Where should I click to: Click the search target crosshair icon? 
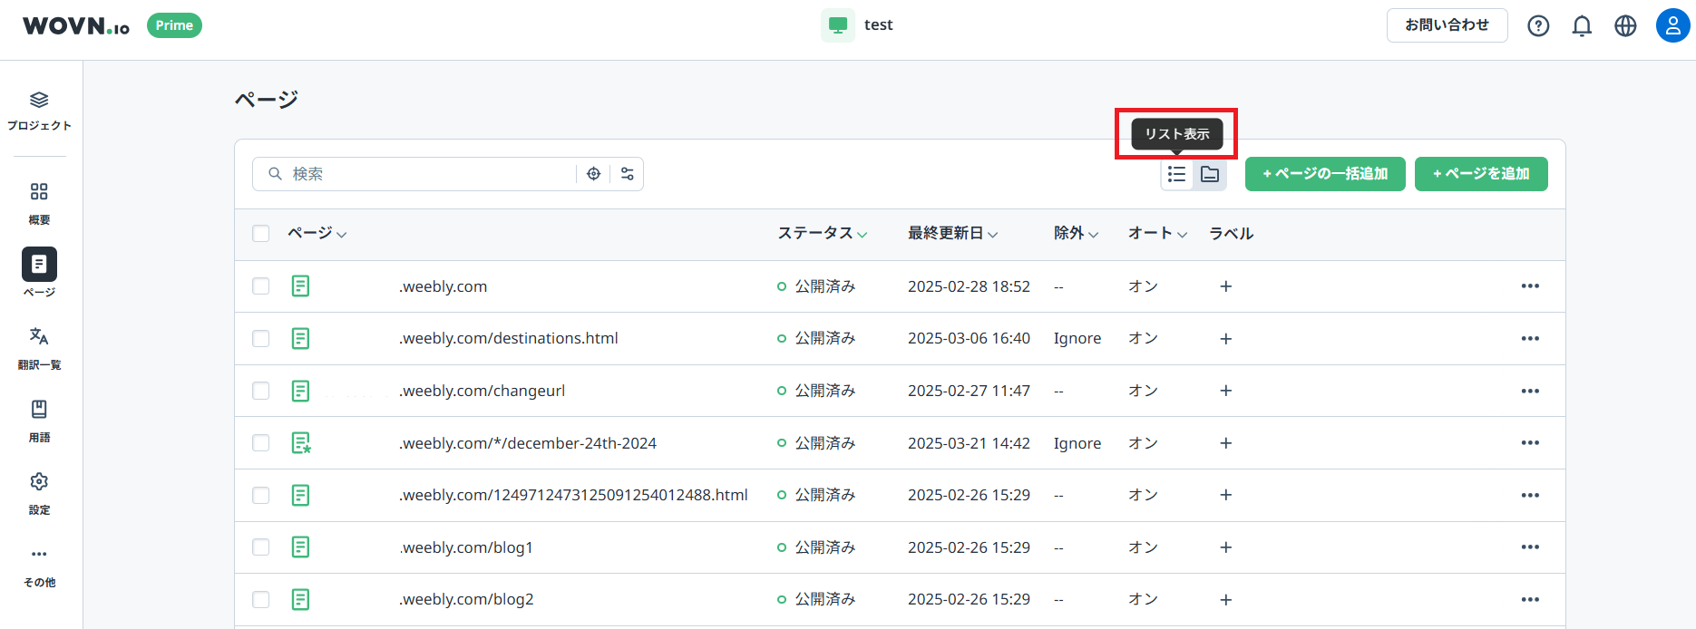point(593,174)
